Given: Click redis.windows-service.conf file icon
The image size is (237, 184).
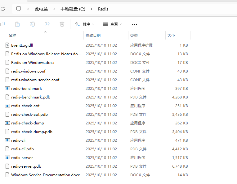Looking at the screenshot, I should 7,80.
